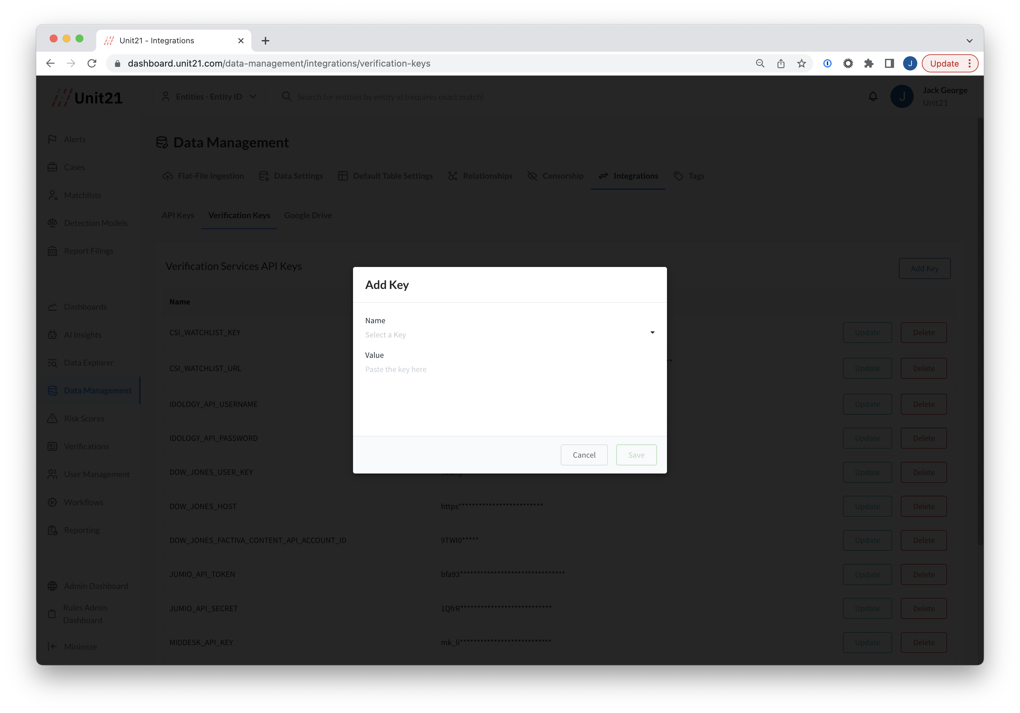Save the new key
This screenshot has height=713, width=1020.
(x=636, y=455)
